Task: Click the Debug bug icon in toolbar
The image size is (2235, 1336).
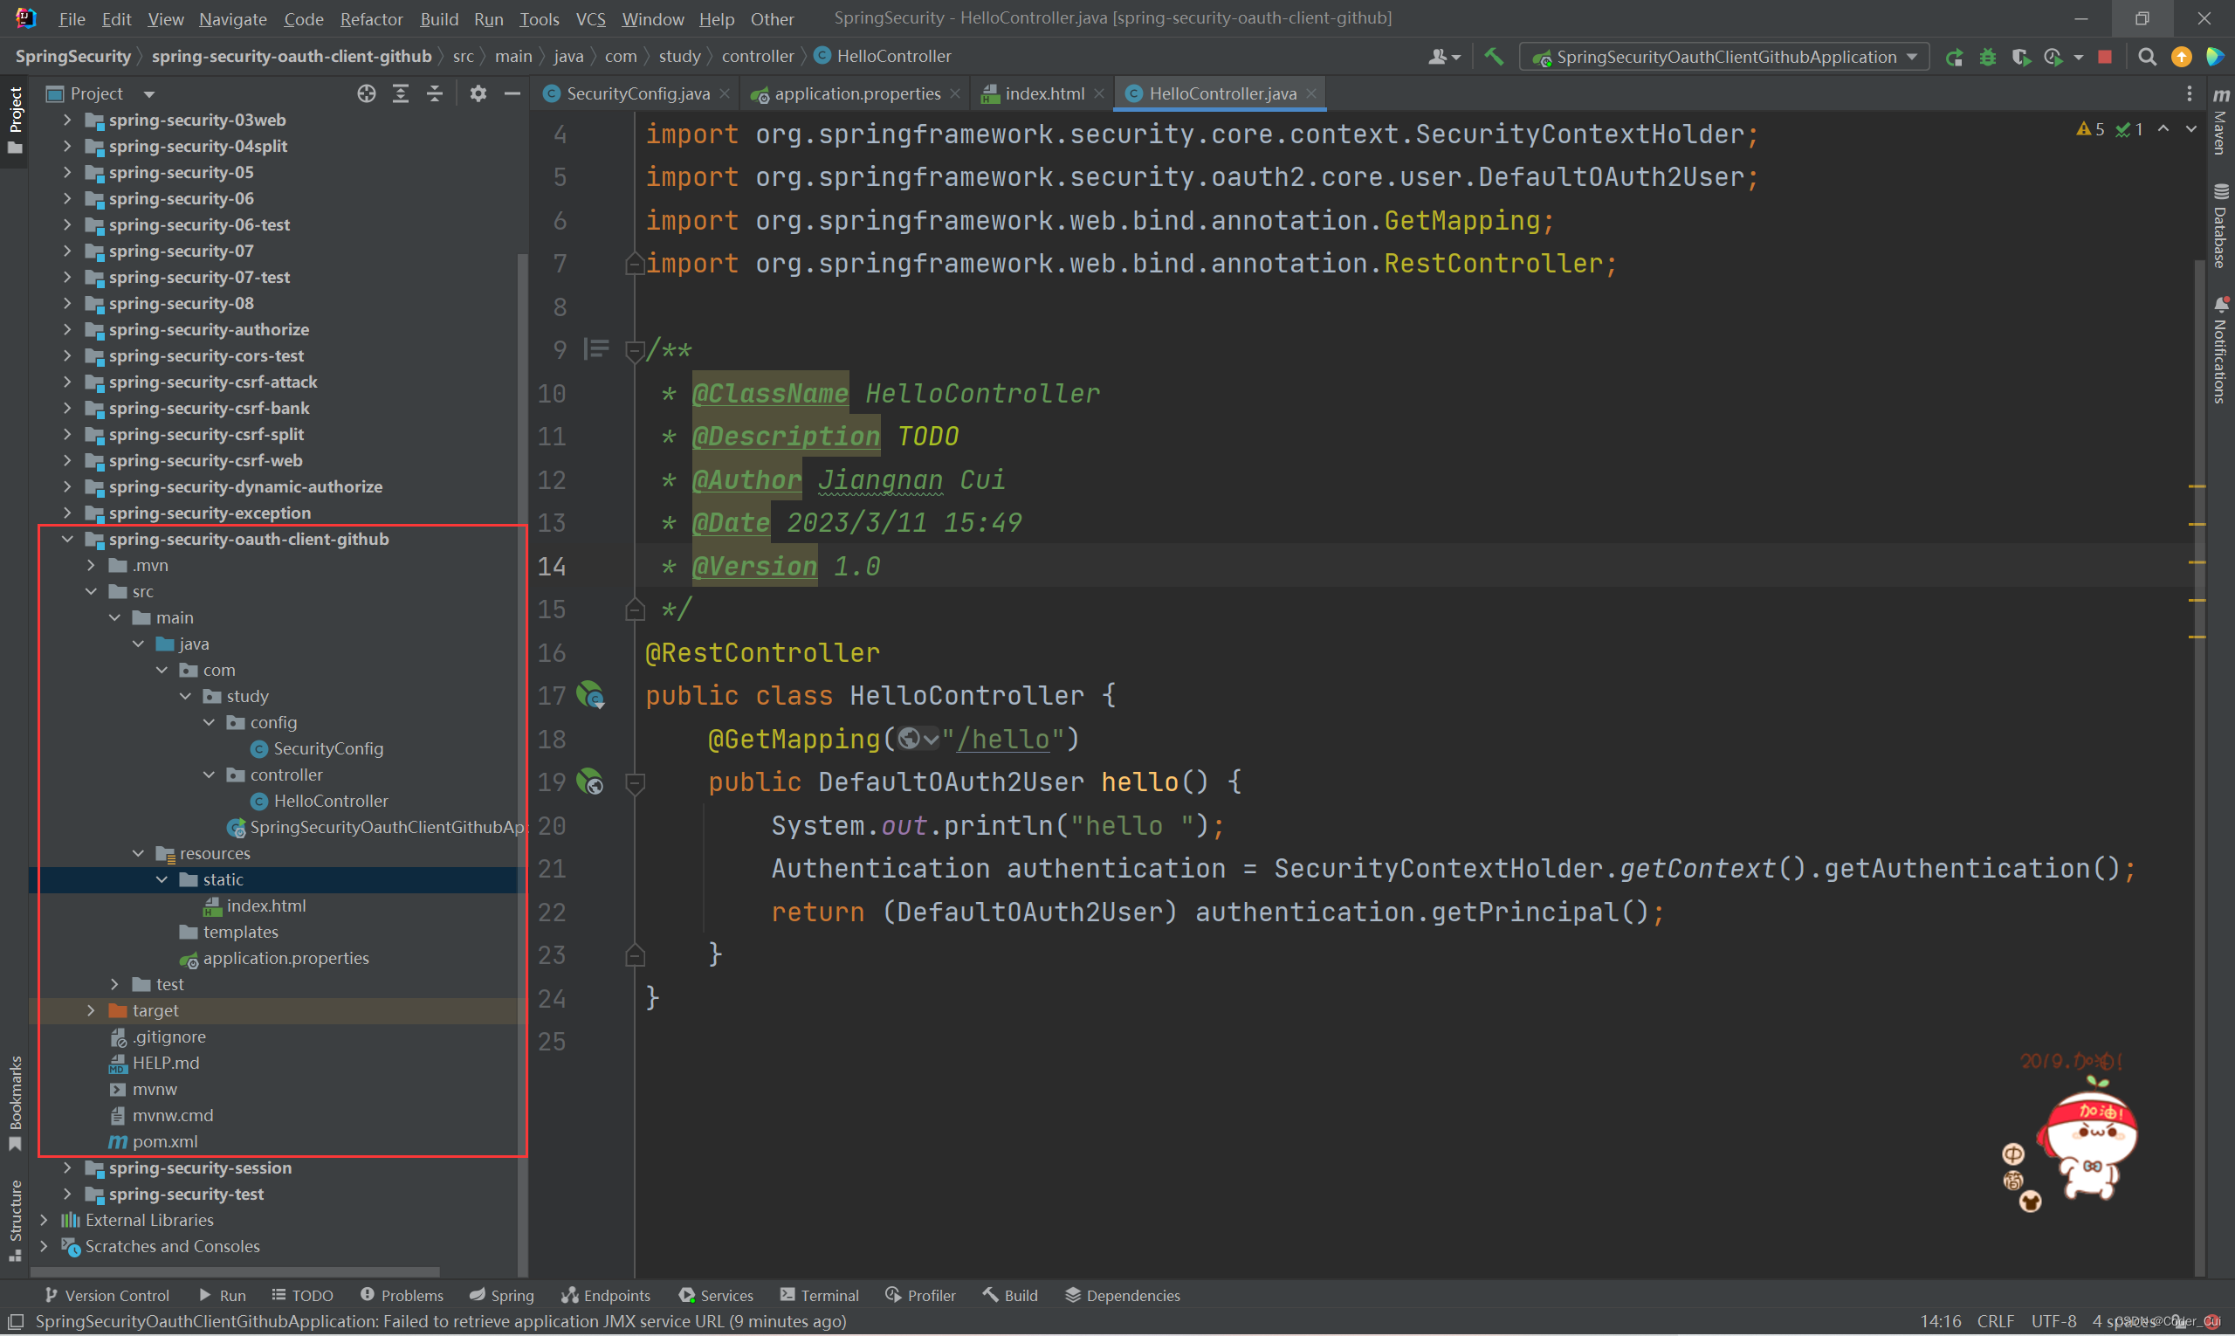Action: point(1987,57)
